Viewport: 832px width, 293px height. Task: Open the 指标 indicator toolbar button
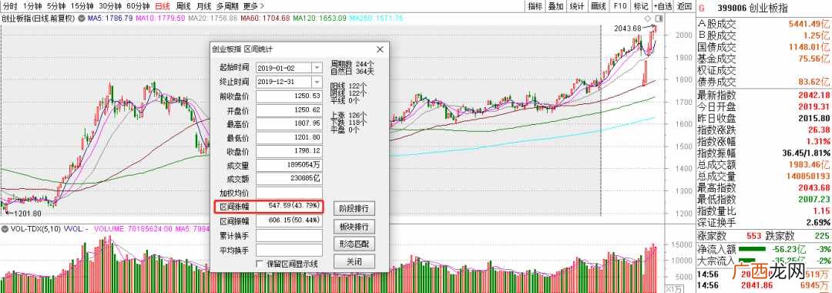535,6
